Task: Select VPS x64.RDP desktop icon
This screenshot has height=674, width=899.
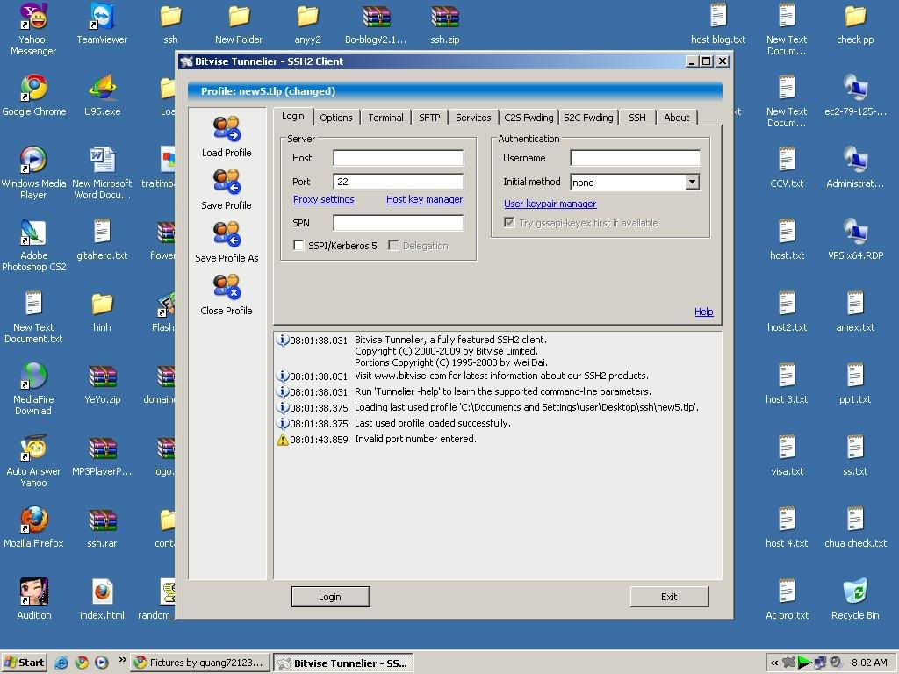Action: [855, 240]
